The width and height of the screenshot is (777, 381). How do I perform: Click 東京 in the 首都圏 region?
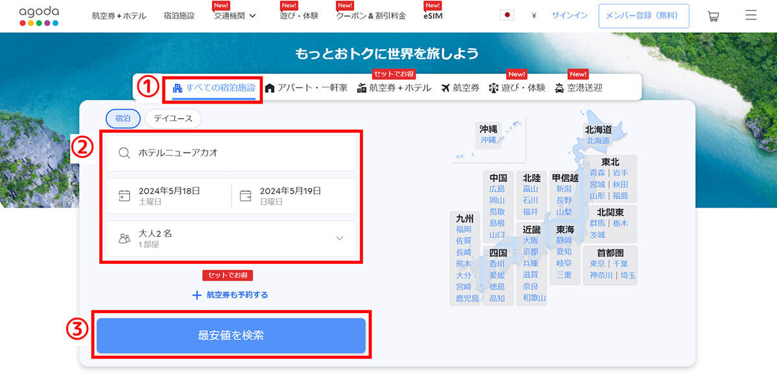[597, 264]
